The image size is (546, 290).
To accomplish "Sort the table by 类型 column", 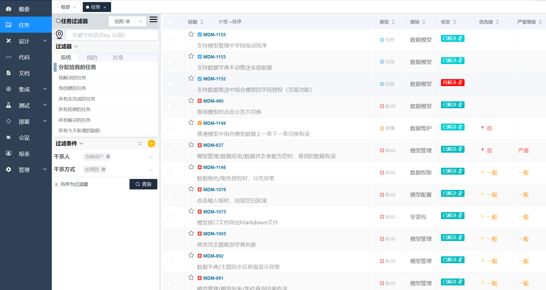I will point(393,22).
